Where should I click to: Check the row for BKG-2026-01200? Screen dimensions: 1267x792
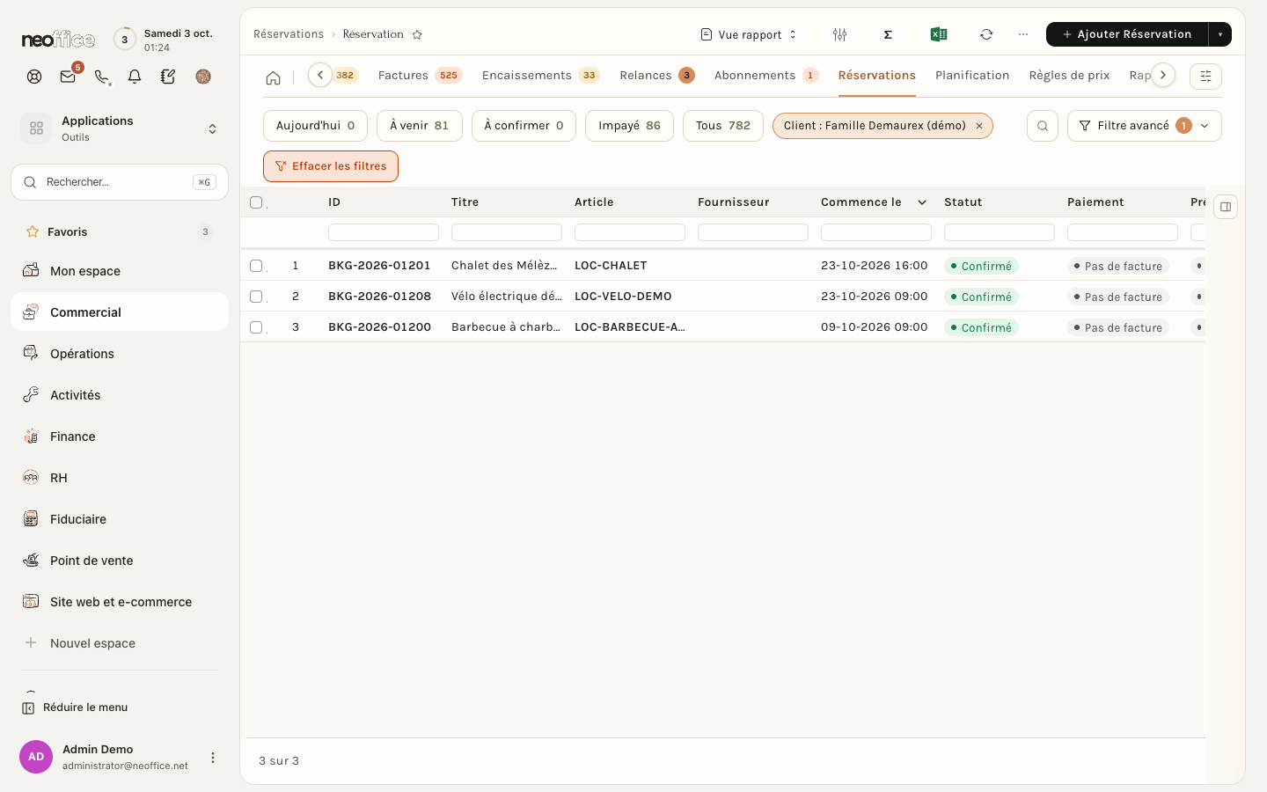tap(256, 326)
